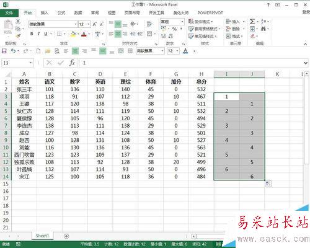Click Font Color A in quick access toolbar

click(x=185, y=51)
